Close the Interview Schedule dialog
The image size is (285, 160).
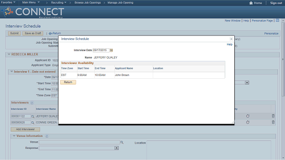231,39
